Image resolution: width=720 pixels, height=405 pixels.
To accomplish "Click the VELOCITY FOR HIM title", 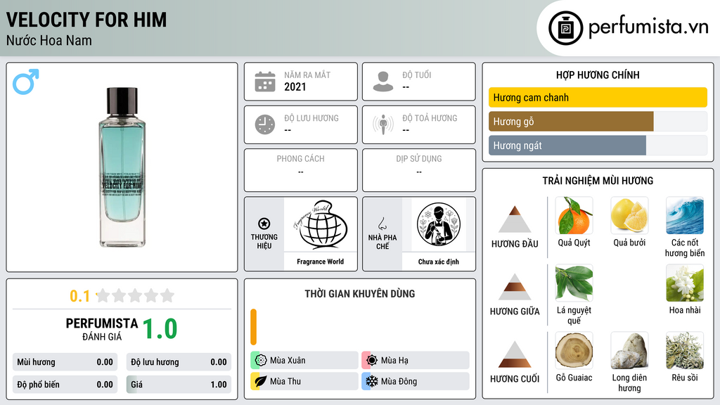I will tap(86, 20).
